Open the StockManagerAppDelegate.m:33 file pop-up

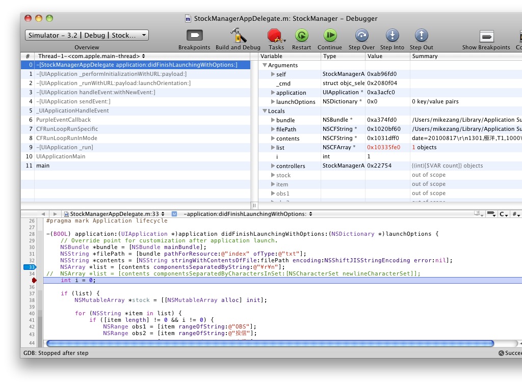click(114, 214)
